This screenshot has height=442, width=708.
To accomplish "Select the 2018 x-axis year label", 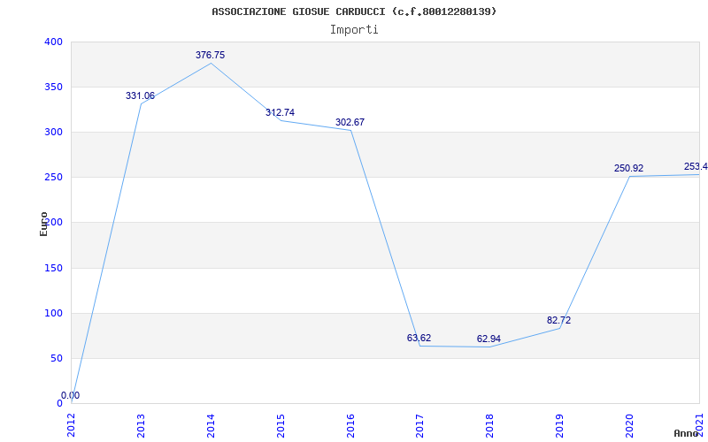I will [x=490, y=426].
